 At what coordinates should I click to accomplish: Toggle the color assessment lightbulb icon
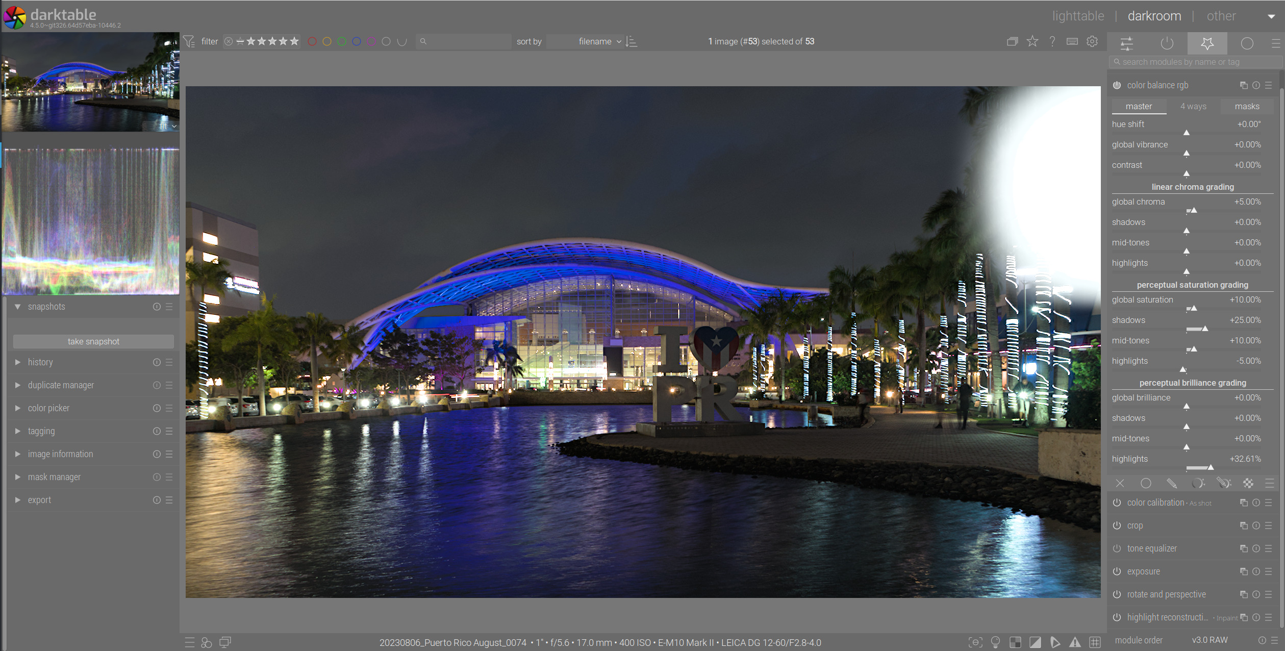[x=995, y=642]
